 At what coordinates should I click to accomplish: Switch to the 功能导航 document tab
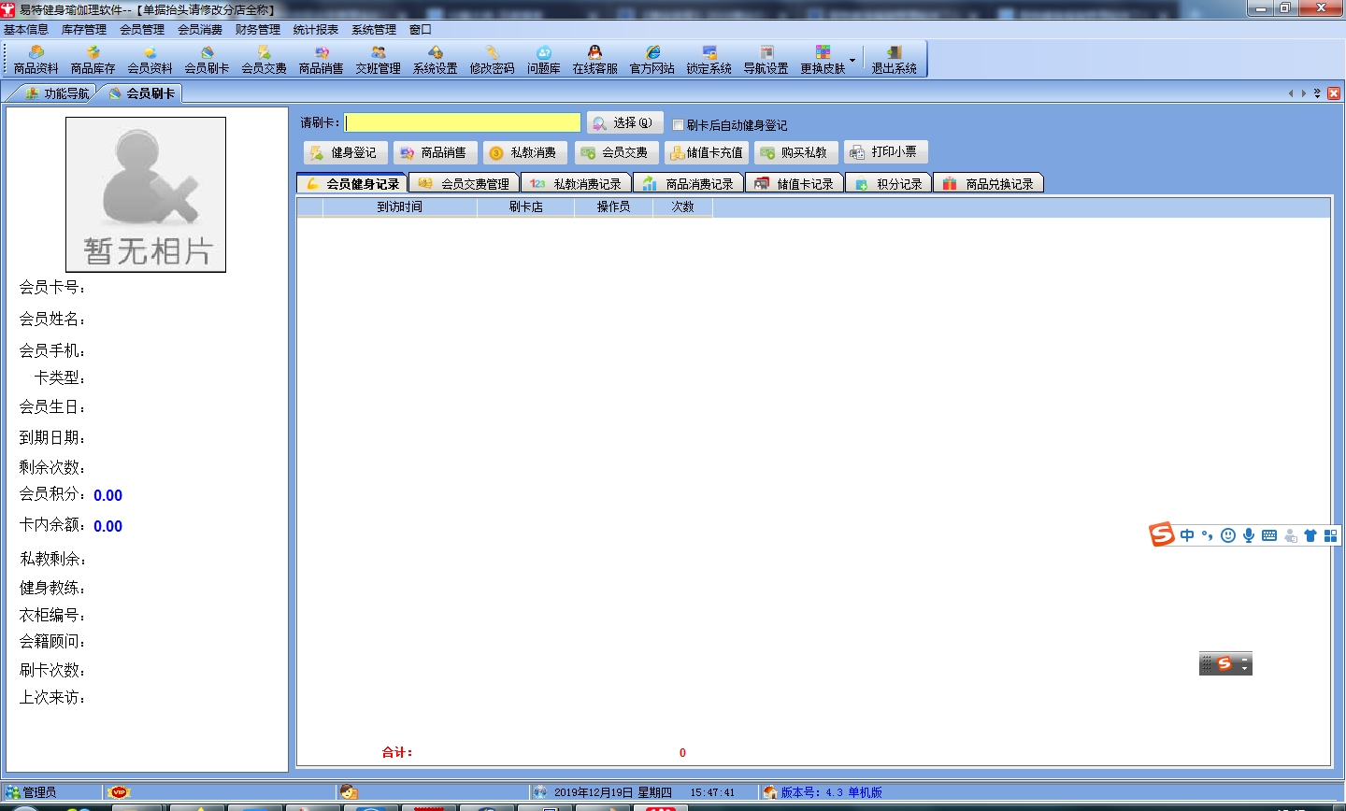pyautogui.click(x=57, y=93)
